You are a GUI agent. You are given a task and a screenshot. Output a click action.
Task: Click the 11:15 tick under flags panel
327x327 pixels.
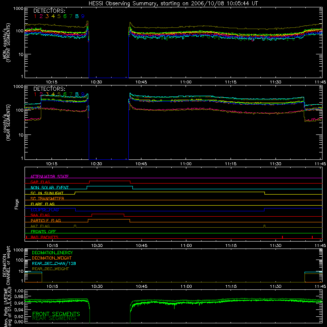point(231,246)
